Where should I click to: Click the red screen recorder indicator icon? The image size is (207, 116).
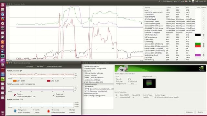(x=186, y=1)
